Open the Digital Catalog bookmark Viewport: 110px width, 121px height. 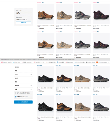point(69,62)
